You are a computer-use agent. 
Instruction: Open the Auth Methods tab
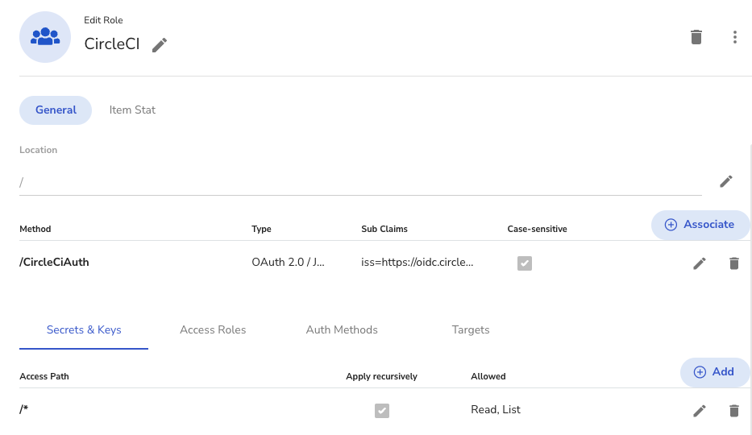(342, 330)
